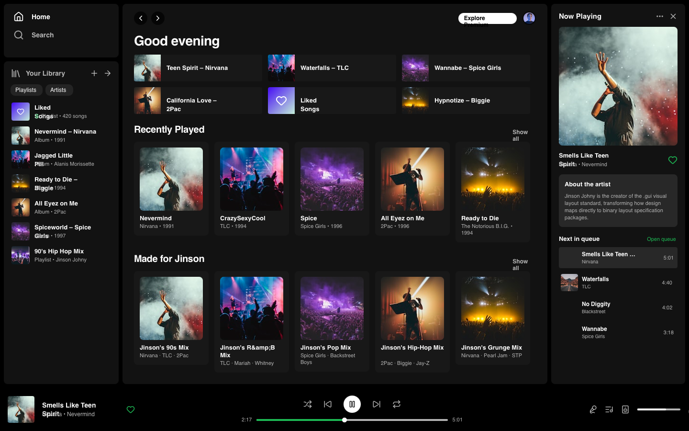Click Open queue link
This screenshot has height=431, width=689.
coord(661,239)
